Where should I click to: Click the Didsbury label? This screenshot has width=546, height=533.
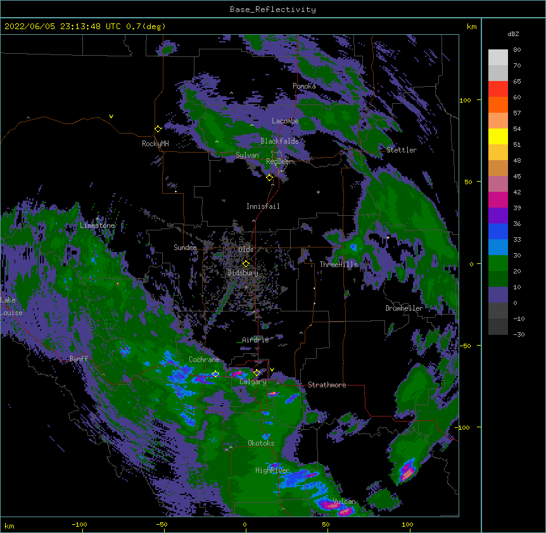[243, 273]
